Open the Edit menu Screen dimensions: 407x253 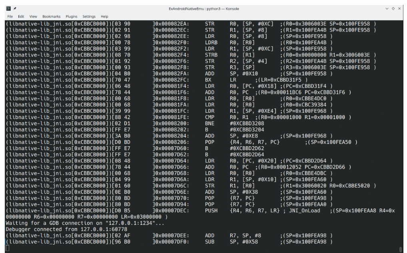coord(21,16)
